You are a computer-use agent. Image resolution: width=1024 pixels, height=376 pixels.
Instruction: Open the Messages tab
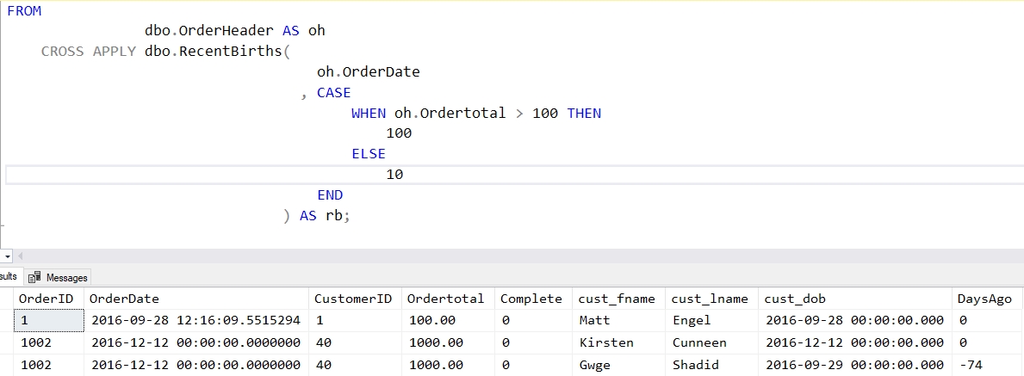pyautogui.click(x=58, y=277)
